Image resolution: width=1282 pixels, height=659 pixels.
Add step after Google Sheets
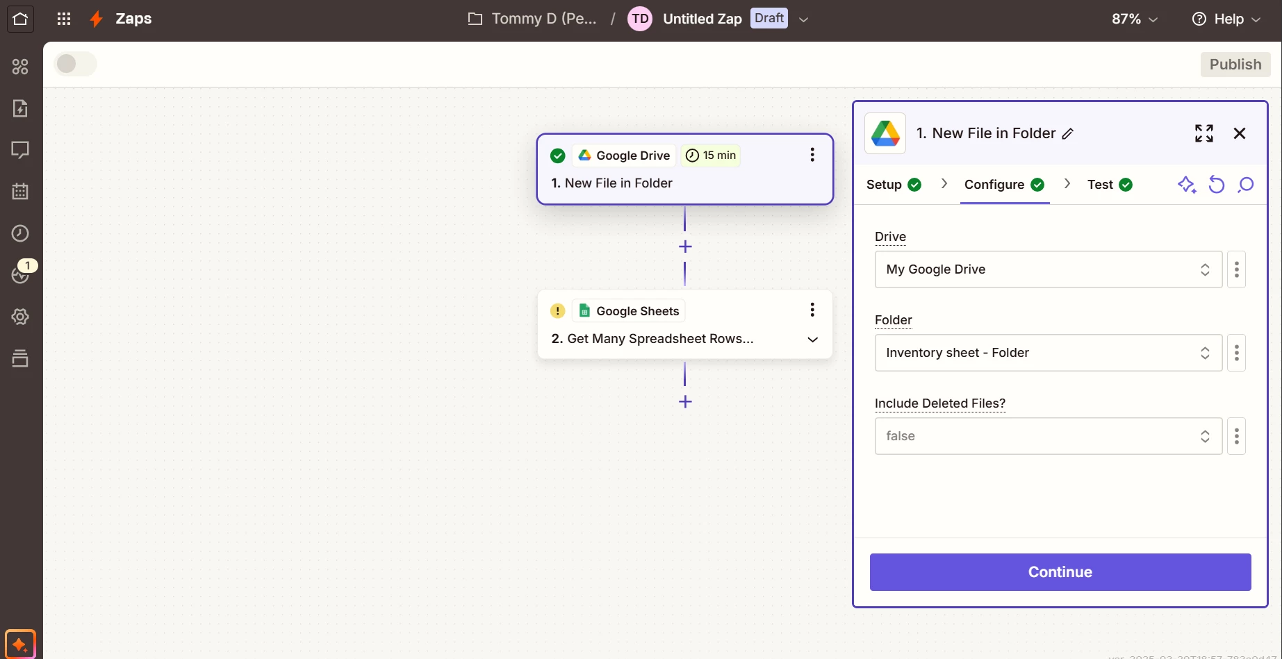(x=685, y=401)
